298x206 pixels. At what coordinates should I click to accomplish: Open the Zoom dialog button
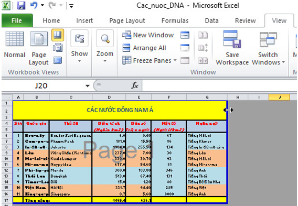(105, 46)
